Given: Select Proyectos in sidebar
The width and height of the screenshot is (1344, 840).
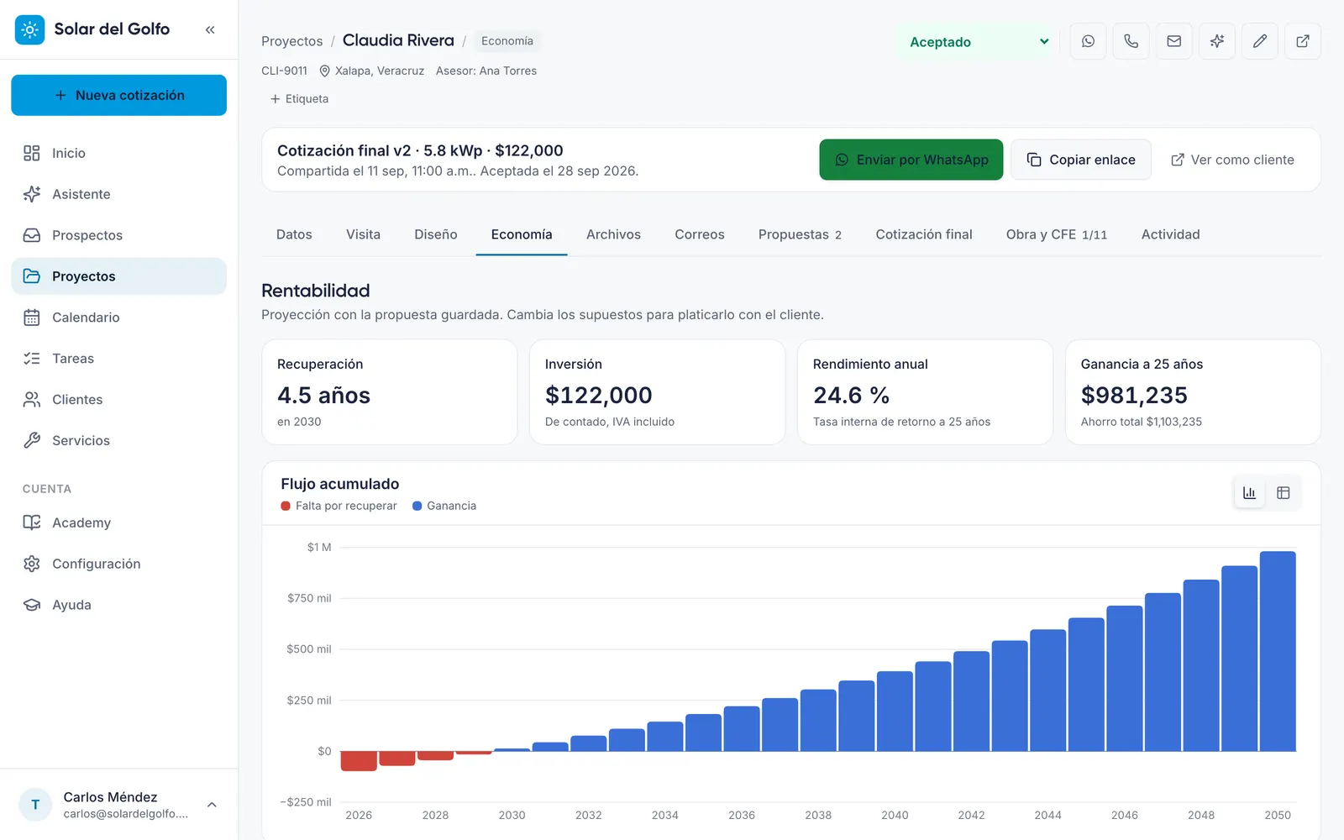Looking at the screenshot, I should (x=118, y=276).
